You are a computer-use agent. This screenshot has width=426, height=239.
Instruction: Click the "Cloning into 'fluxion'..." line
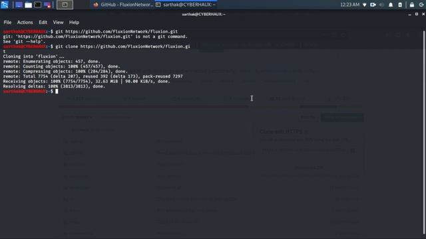tap(34, 56)
